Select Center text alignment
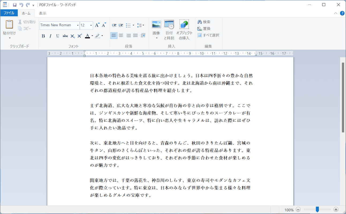 121,35
